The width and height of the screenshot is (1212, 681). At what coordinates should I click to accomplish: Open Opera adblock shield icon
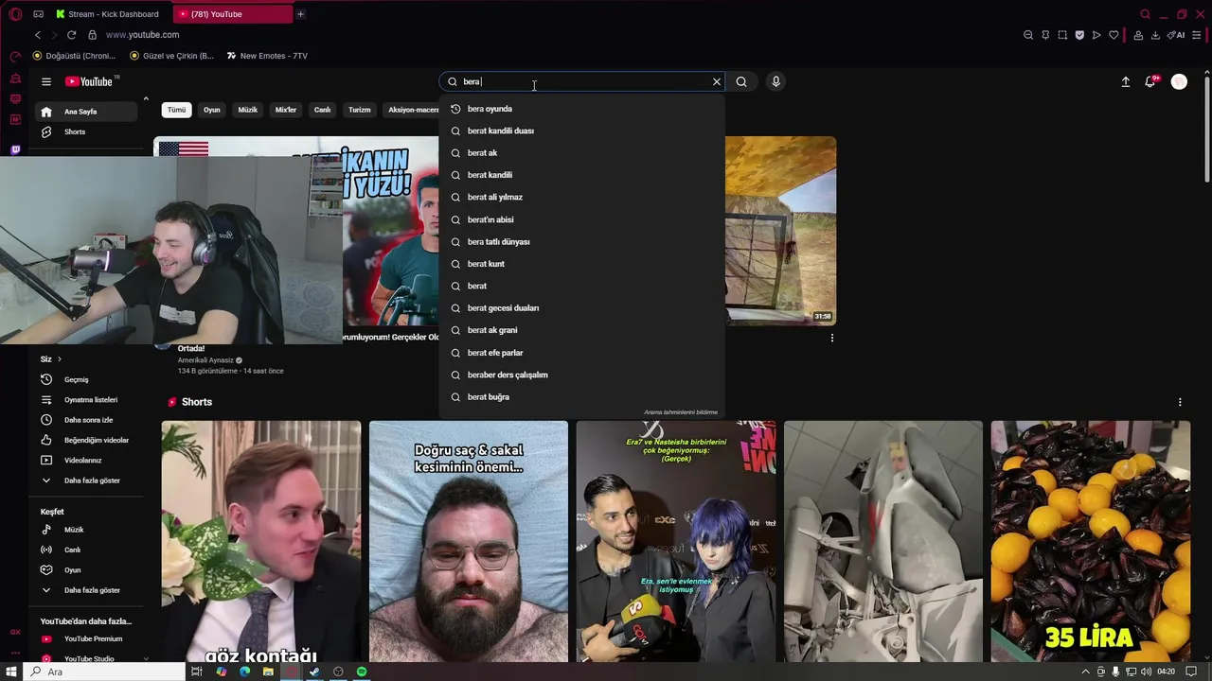click(1079, 35)
